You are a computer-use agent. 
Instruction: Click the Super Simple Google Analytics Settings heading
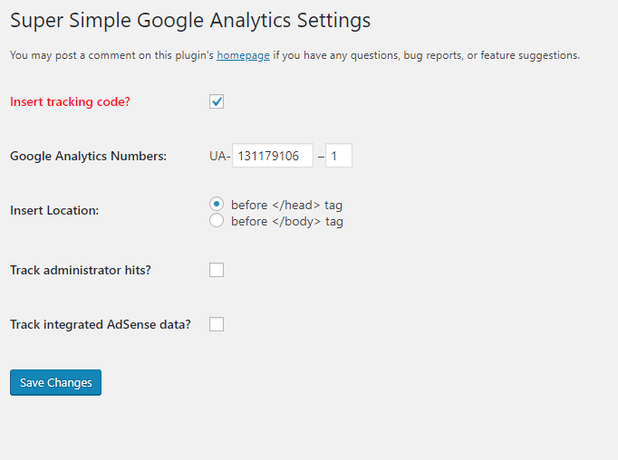[x=190, y=21]
